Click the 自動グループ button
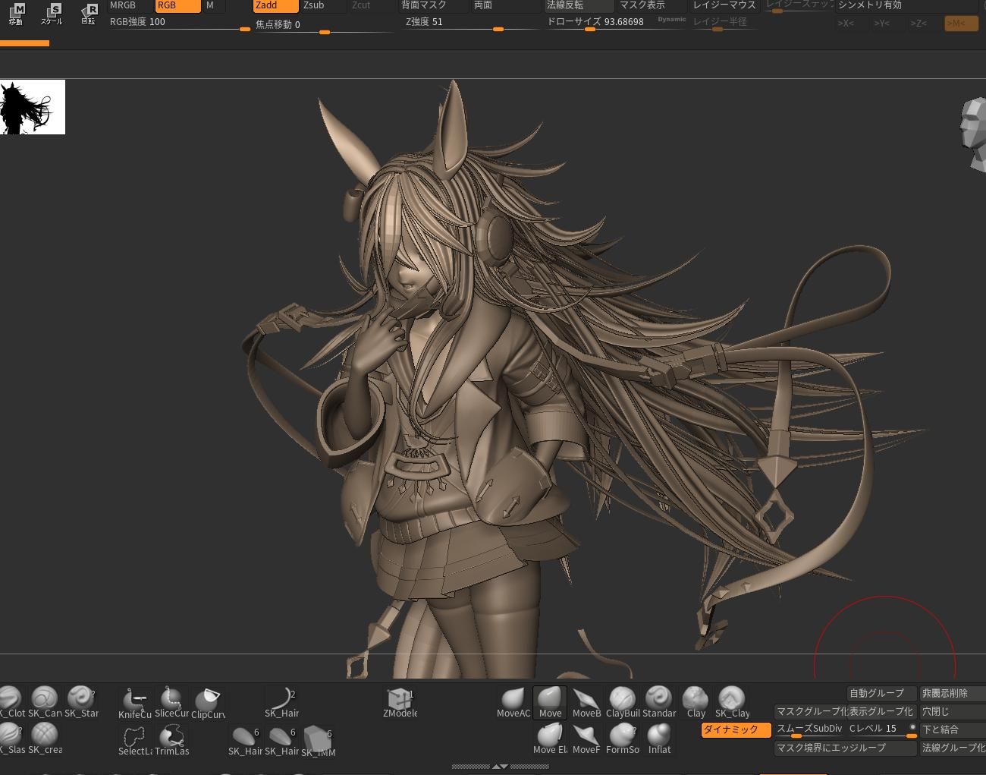 tap(880, 693)
